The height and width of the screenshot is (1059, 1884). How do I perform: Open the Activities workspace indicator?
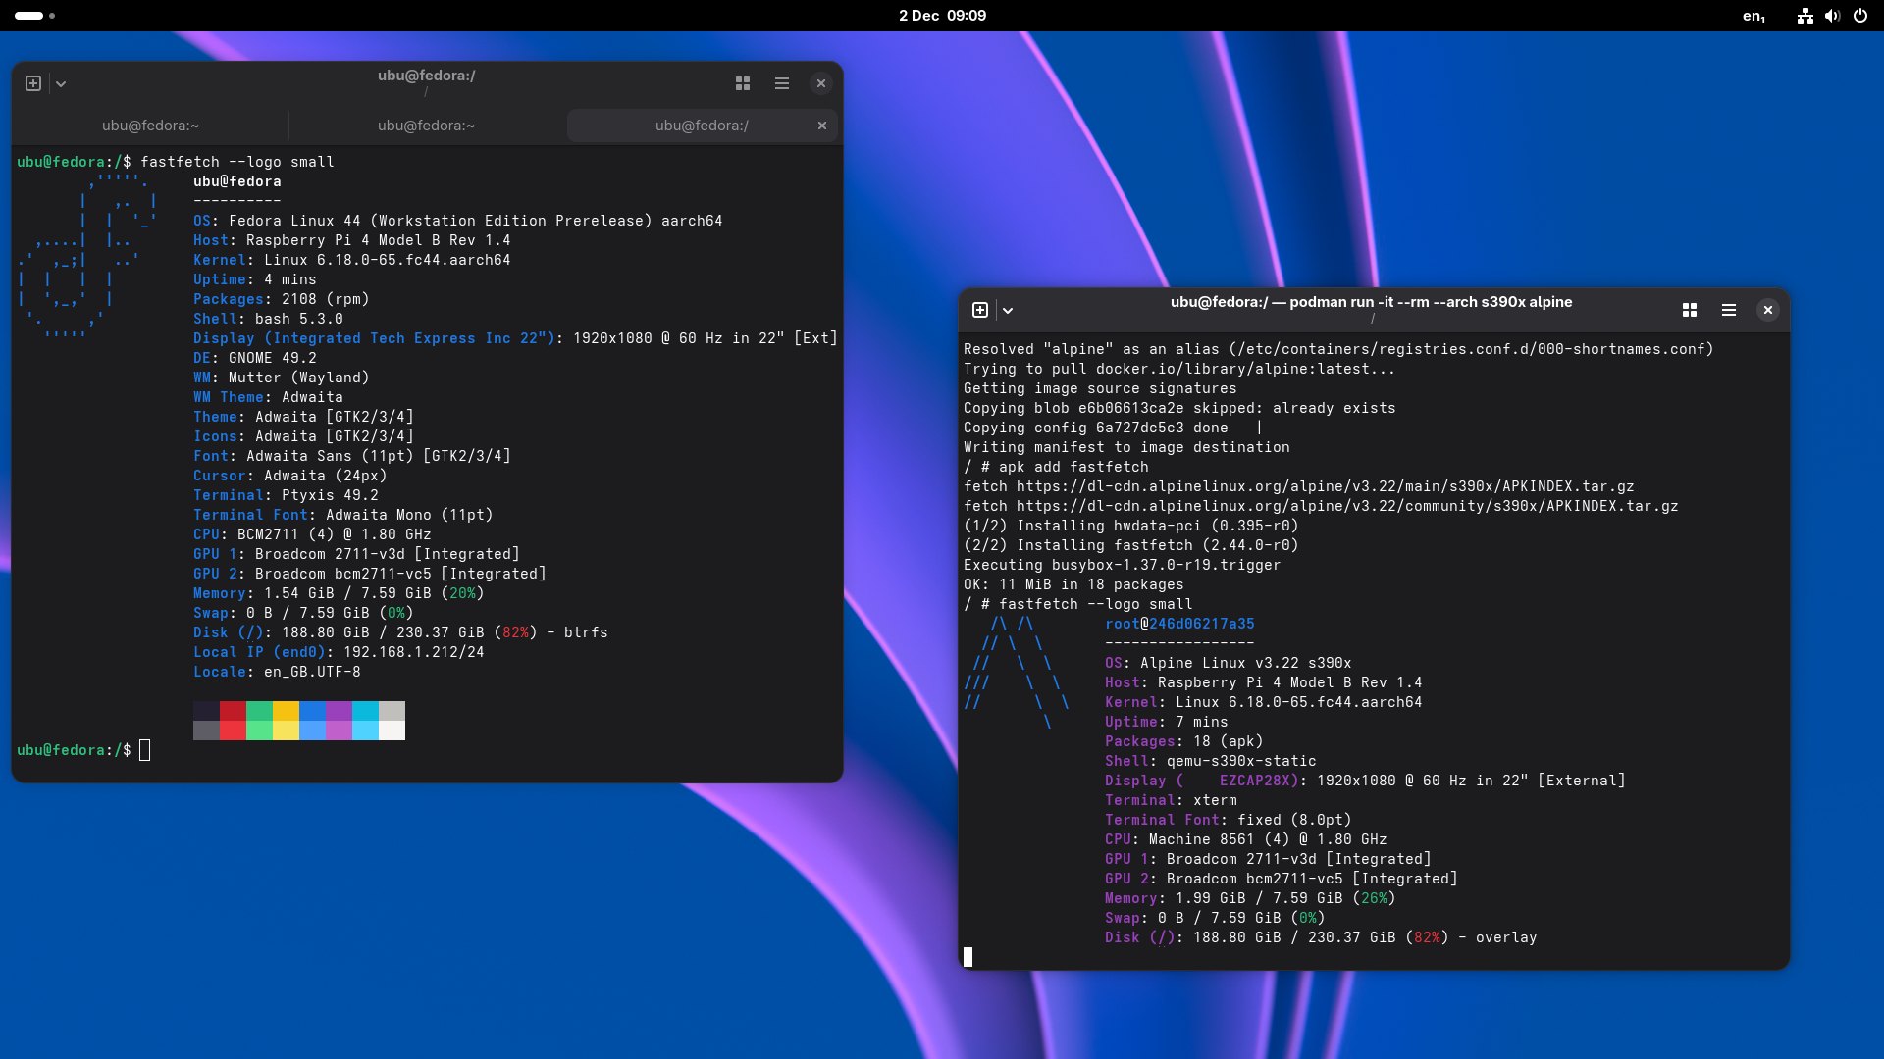(34, 16)
